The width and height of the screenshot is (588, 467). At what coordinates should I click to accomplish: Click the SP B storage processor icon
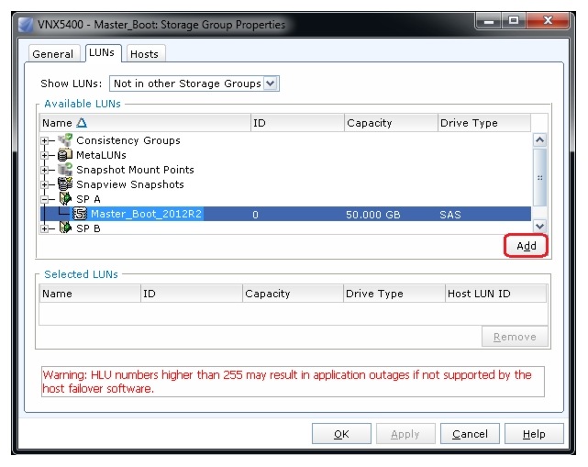[65, 228]
